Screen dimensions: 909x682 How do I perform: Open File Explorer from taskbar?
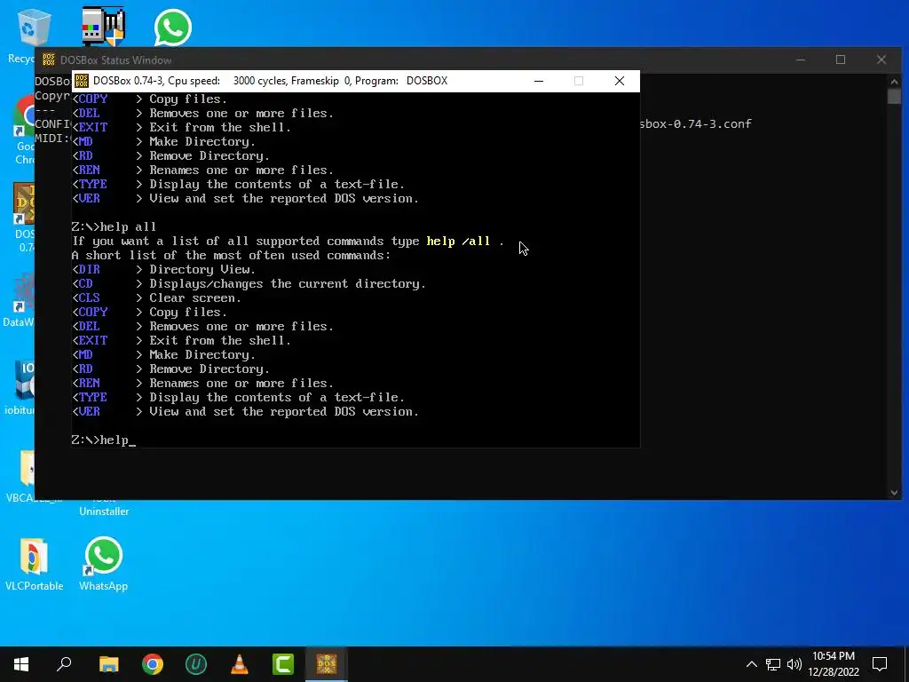[109, 664]
